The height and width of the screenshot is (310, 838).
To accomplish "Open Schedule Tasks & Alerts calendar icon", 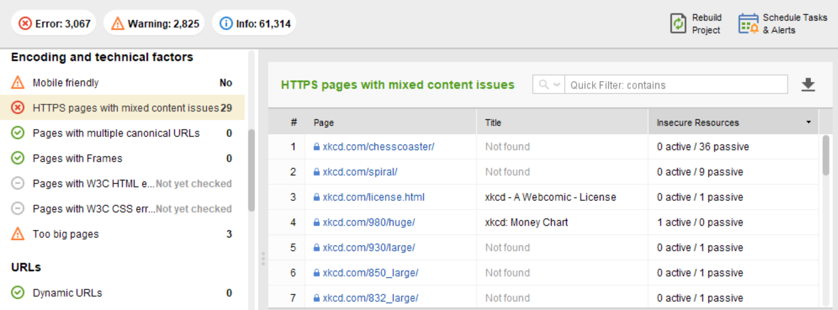I will coord(748,24).
